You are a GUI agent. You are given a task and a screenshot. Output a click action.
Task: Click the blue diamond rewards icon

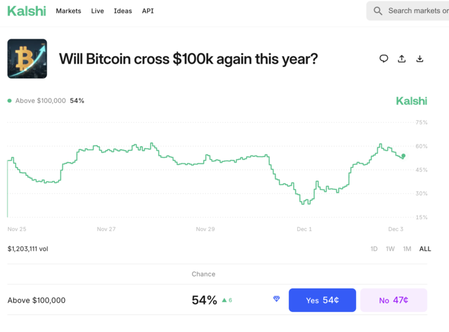[277, 300]
